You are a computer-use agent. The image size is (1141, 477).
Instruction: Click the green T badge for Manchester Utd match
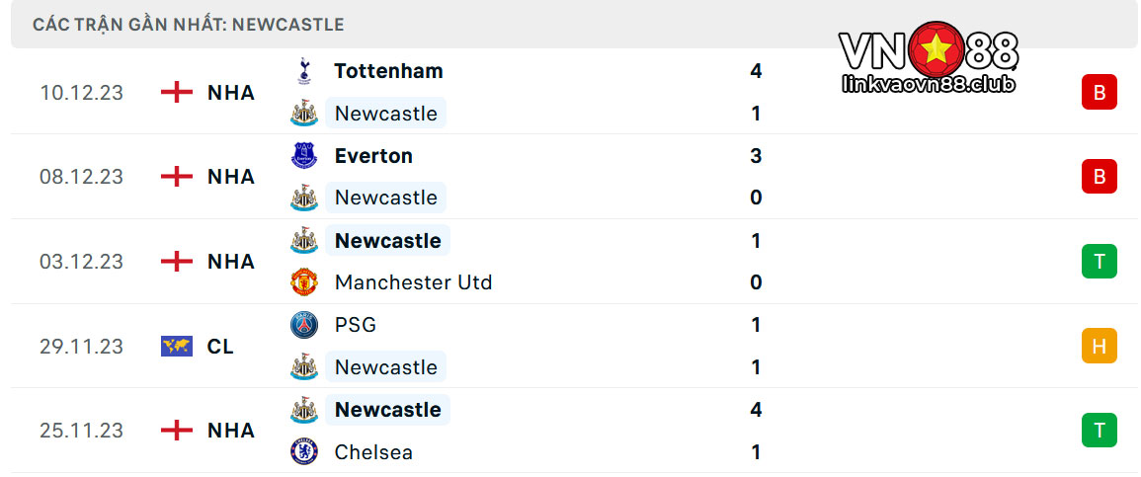[1099, 261]
